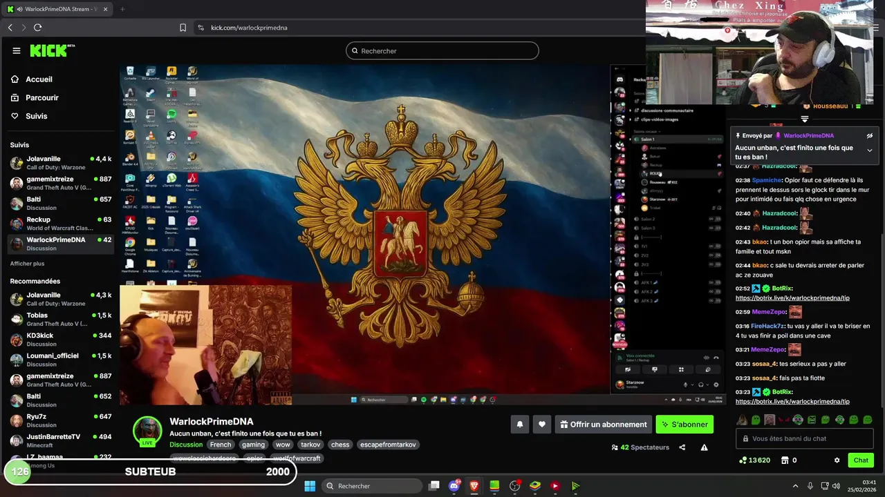Open the Windows taskbar Rechercher search box
Viewport: 885px width, 497px height.
pos(371,486)
